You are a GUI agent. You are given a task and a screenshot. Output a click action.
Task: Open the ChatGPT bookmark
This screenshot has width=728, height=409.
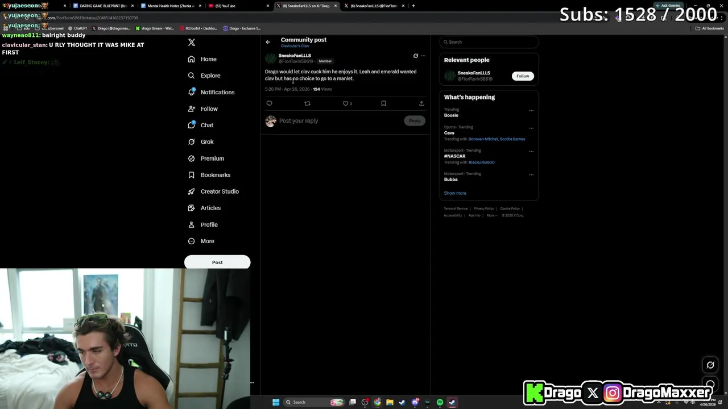point(78,28)
